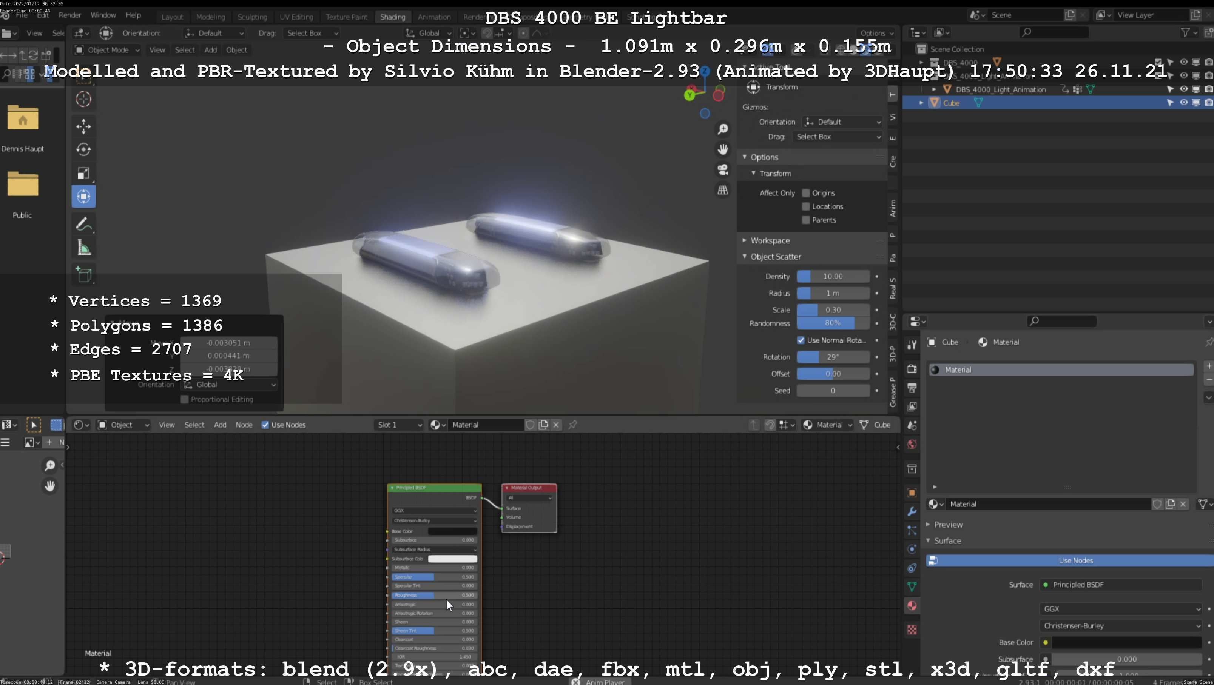Image resolution: width=1214 pixels, height=685 pixels.
Task: Select the Scale tool
Action: 83,173
